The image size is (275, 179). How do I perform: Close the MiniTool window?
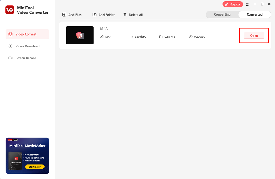[x=269, y=4]
